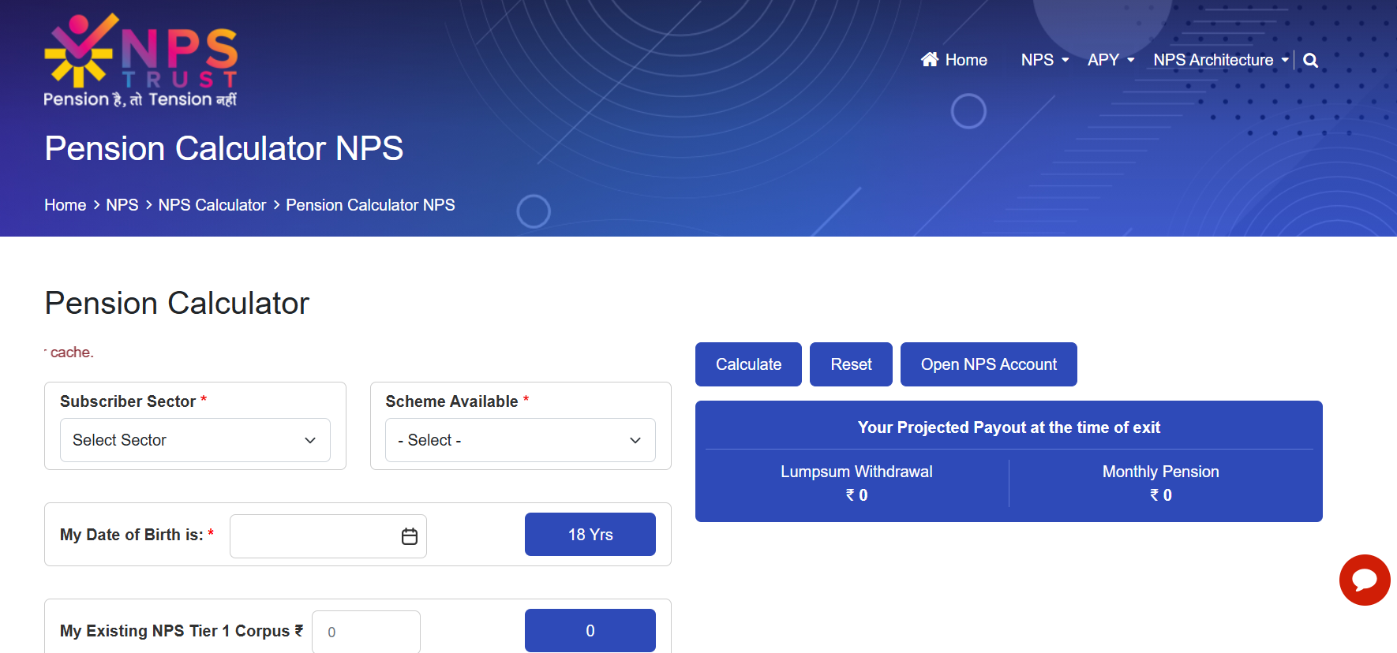Open the search magnifier icon
This screenshot has height=653, width=1397.
pos(1310,61)
